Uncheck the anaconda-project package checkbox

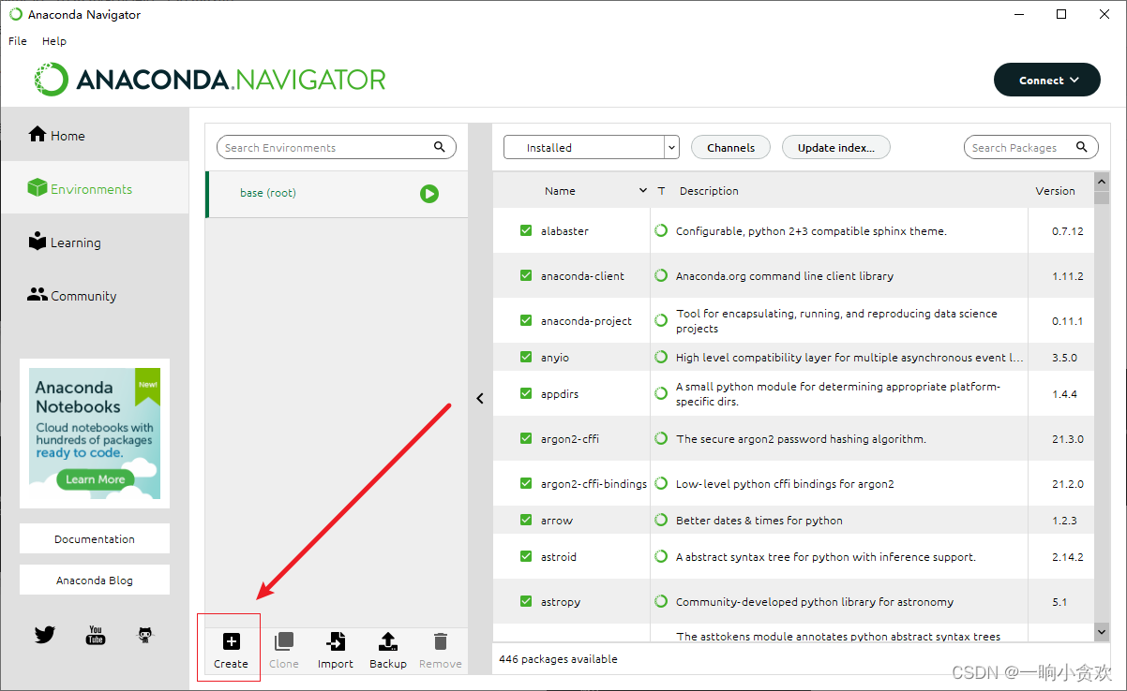[526, 320]
